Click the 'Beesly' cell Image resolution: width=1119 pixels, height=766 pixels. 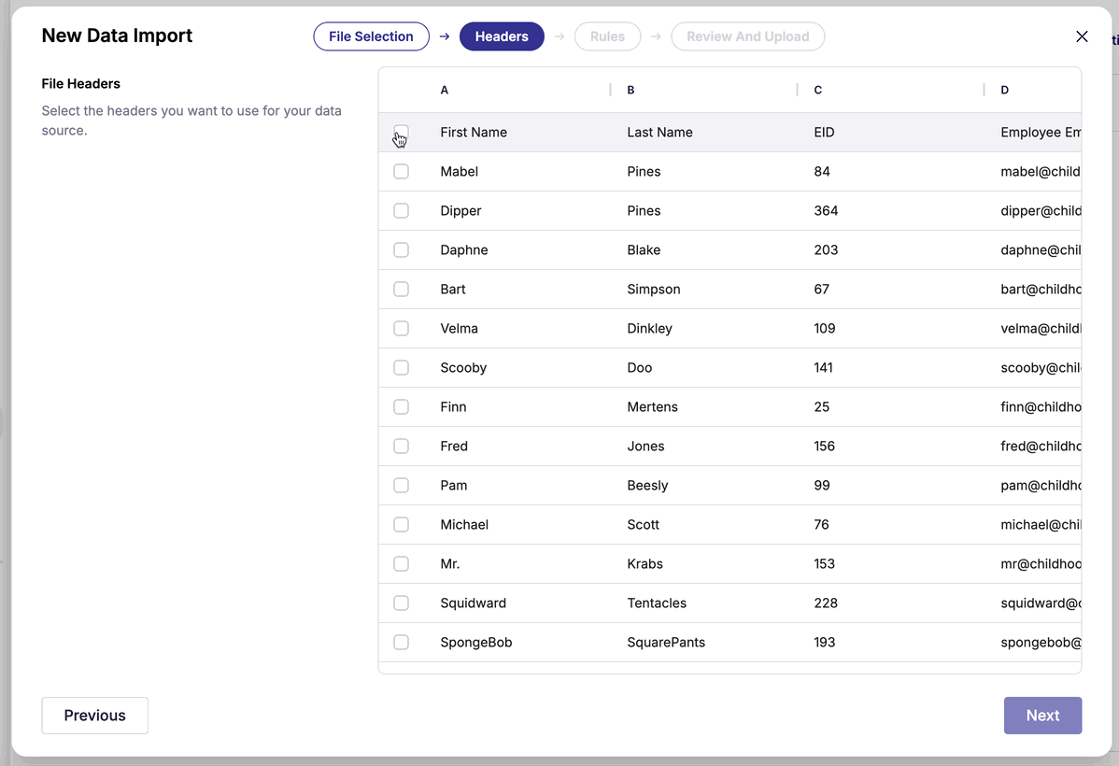point(648,486)
